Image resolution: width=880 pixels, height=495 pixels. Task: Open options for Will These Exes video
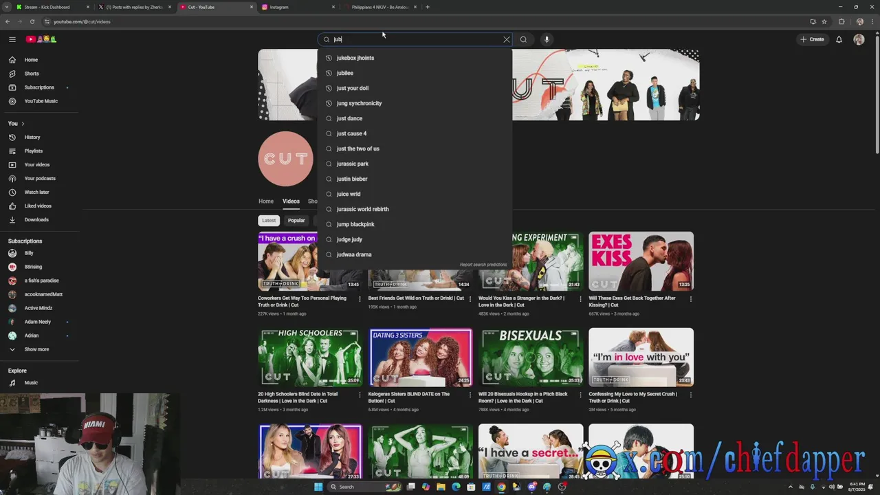pyautogui.click(x=691, y=299)
